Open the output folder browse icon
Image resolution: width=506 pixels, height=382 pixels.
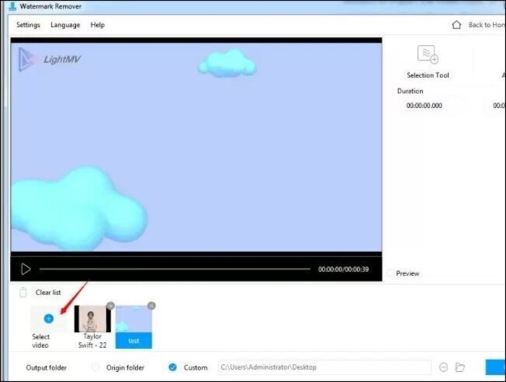(x=460, y=367)
